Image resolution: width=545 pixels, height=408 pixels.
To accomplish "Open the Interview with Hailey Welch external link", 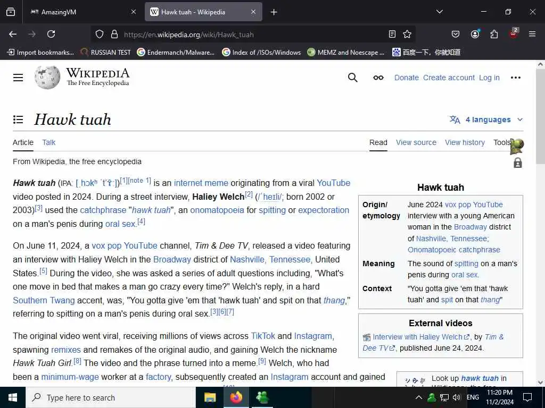I will pos(421,337).
